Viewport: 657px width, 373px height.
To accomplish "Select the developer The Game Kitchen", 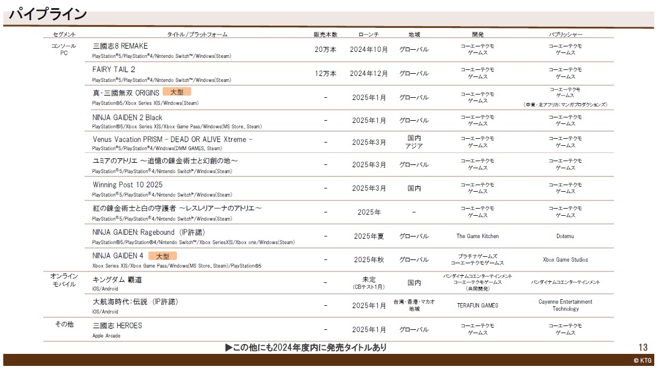I will coord(477,236).
